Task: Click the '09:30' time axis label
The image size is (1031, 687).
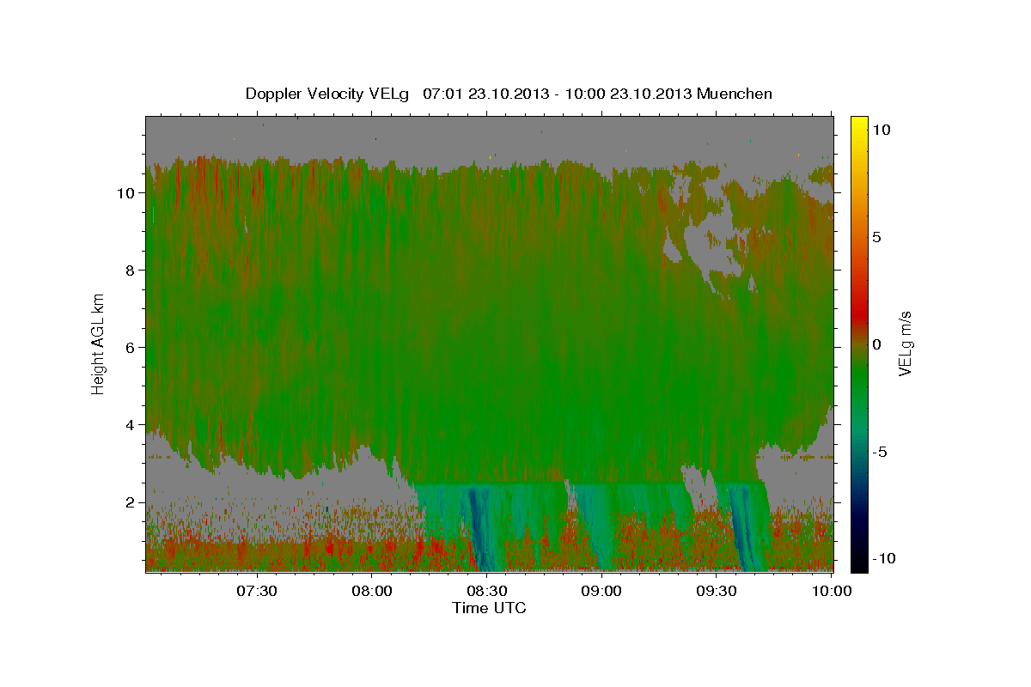Action: [x=717, y=591]
